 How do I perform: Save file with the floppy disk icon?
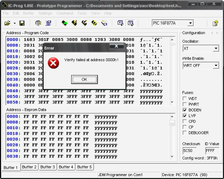pyautogui.click(x=22, y=23)
